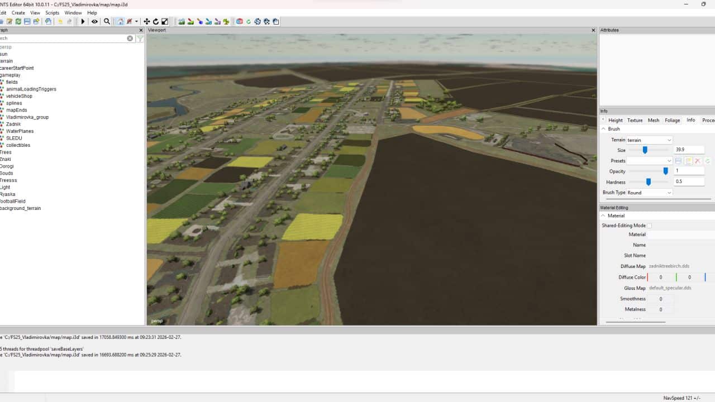Open the Scripts menu

(52, 13)
